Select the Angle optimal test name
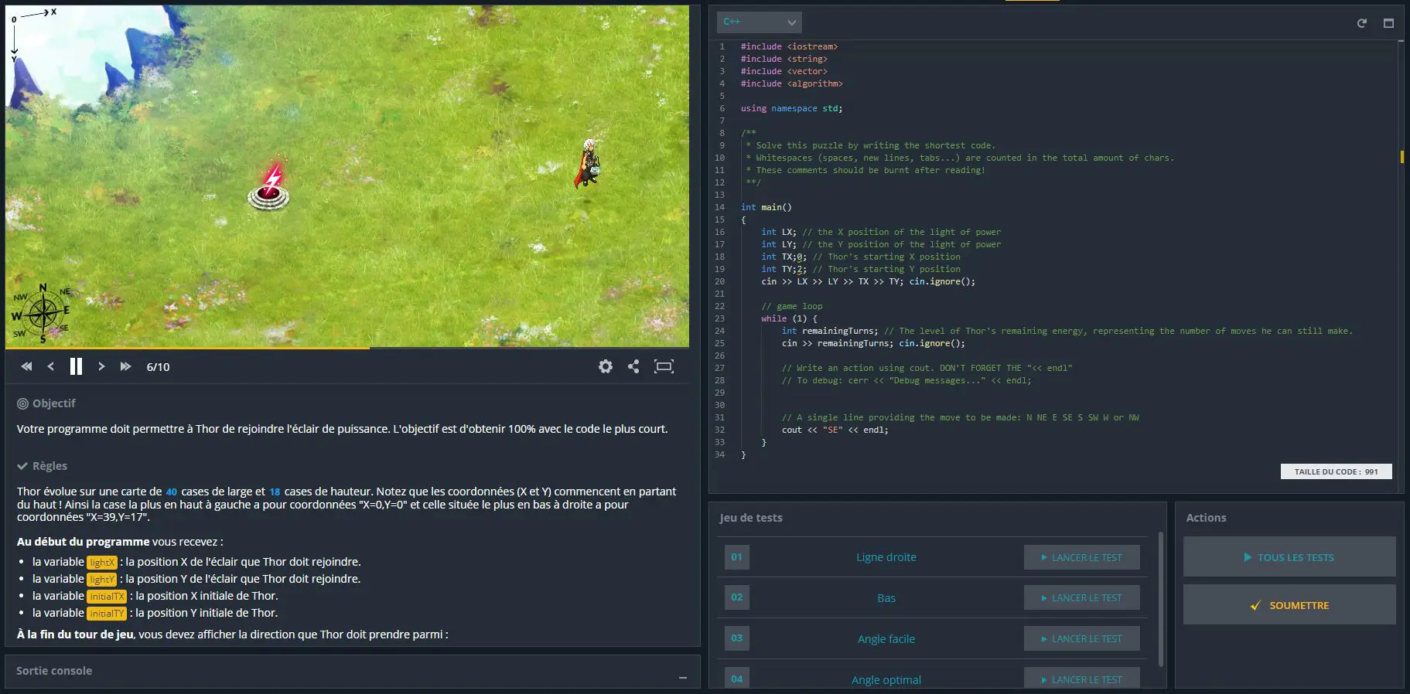 tap(886, 680)
